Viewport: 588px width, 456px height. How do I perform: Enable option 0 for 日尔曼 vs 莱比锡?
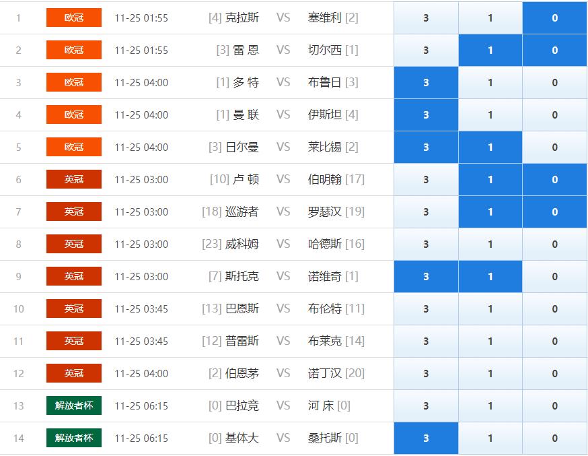click(554, 148)
